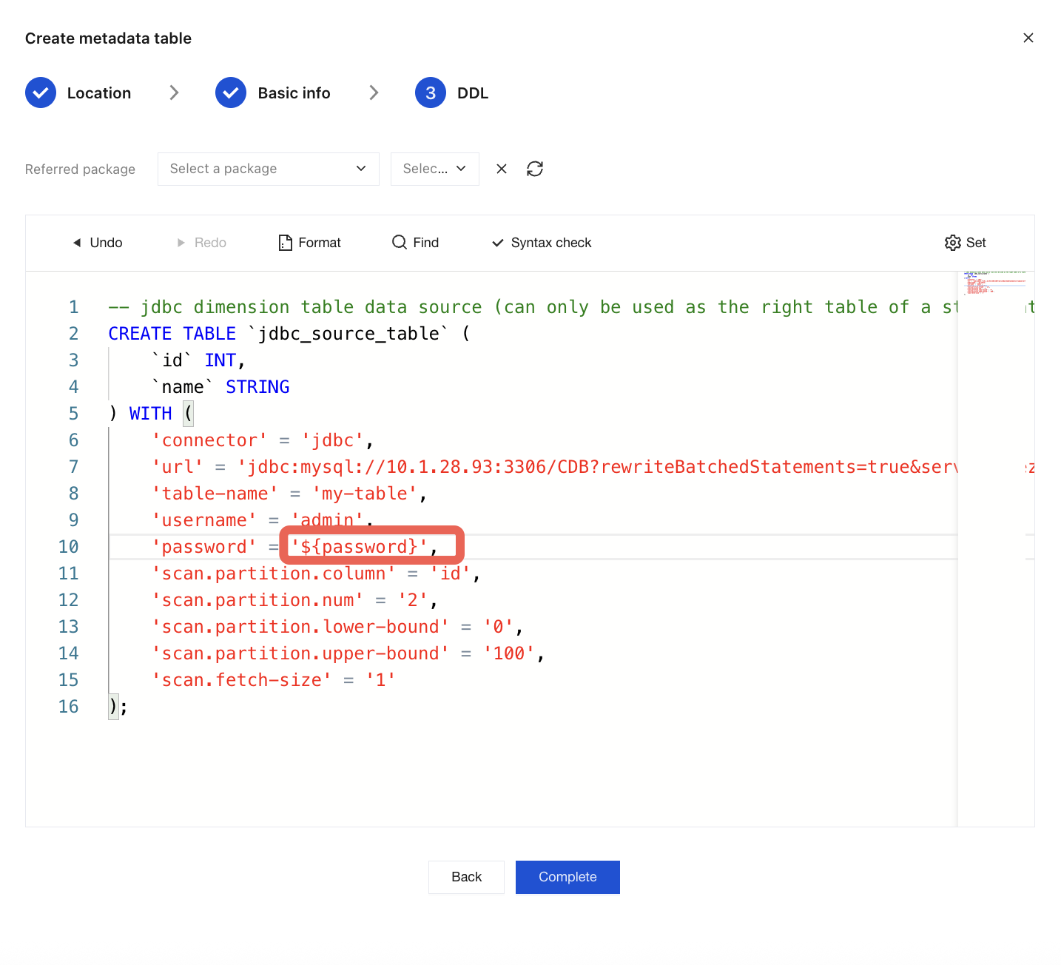This screenshot has height=965, width=1061.
Task: Click the Location step checkmark icon
Action: coord(41,93)
